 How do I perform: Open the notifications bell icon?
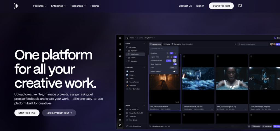[120, 50]
